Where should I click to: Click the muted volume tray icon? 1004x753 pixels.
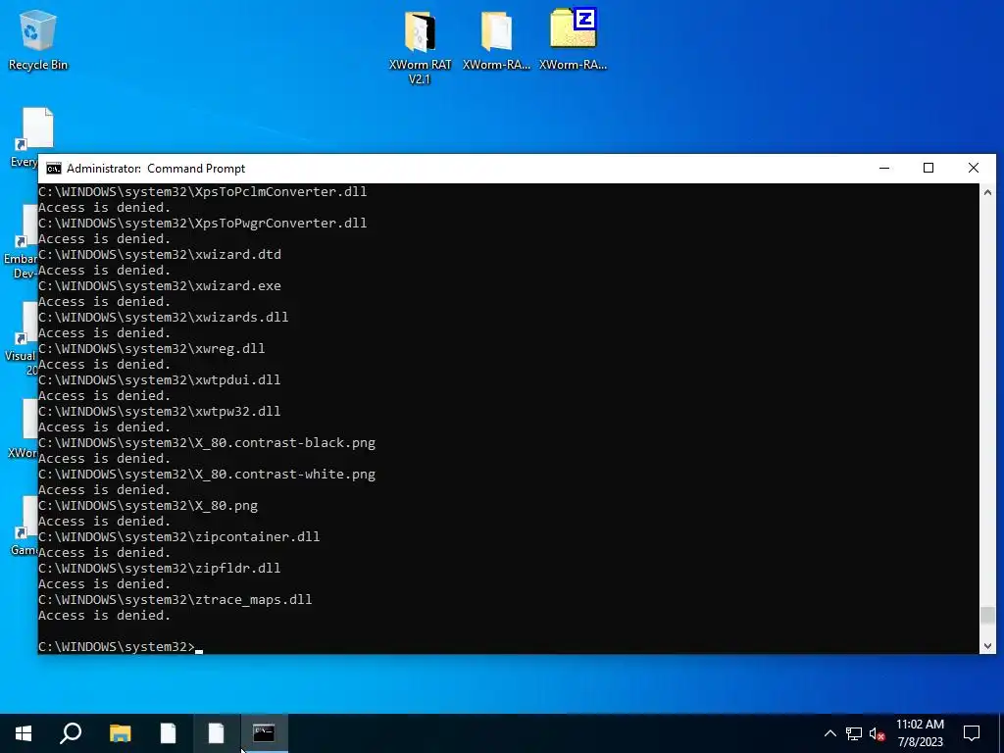point(878,733)
